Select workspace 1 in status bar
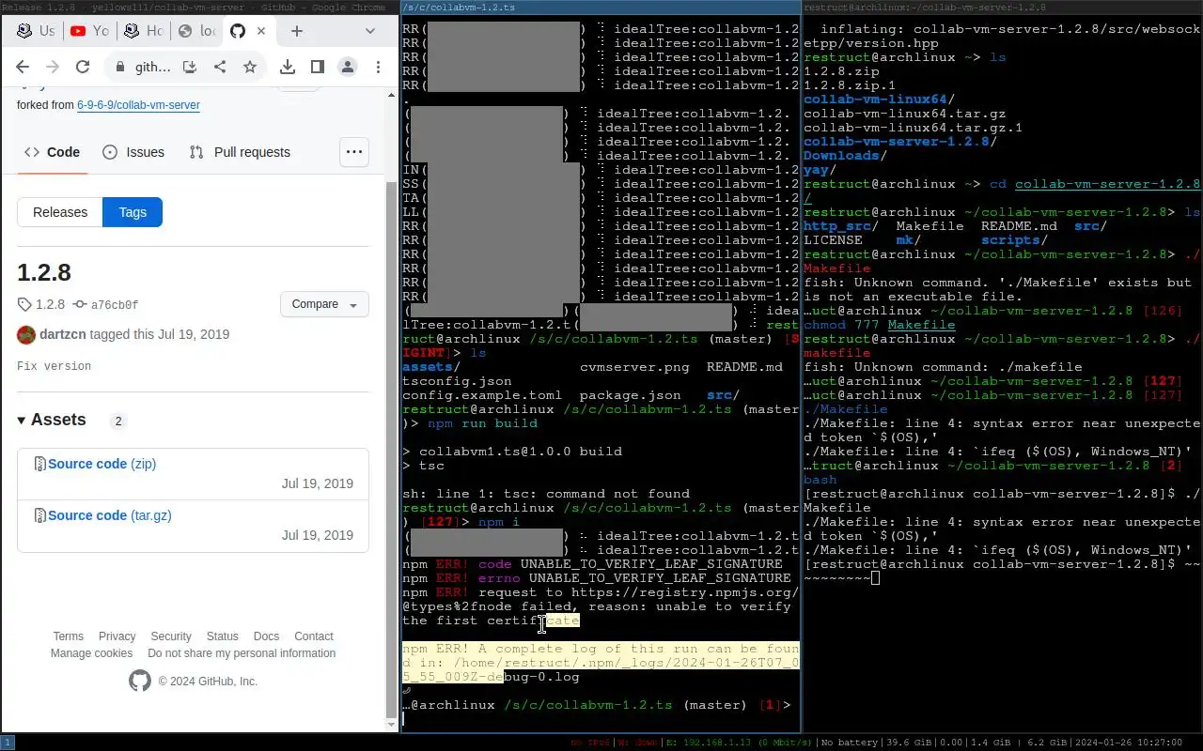The image size is (1203, 751). [7, 743]
